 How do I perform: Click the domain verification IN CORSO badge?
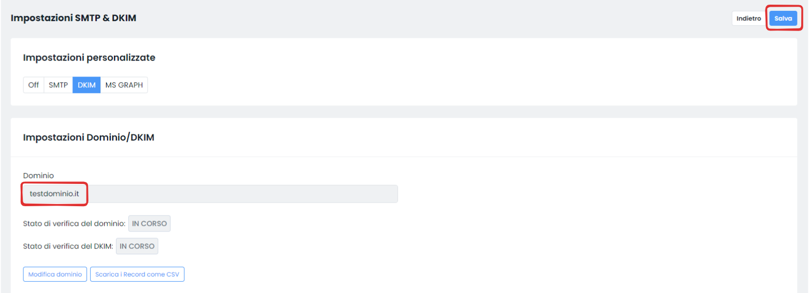click(x=150, y=224)
